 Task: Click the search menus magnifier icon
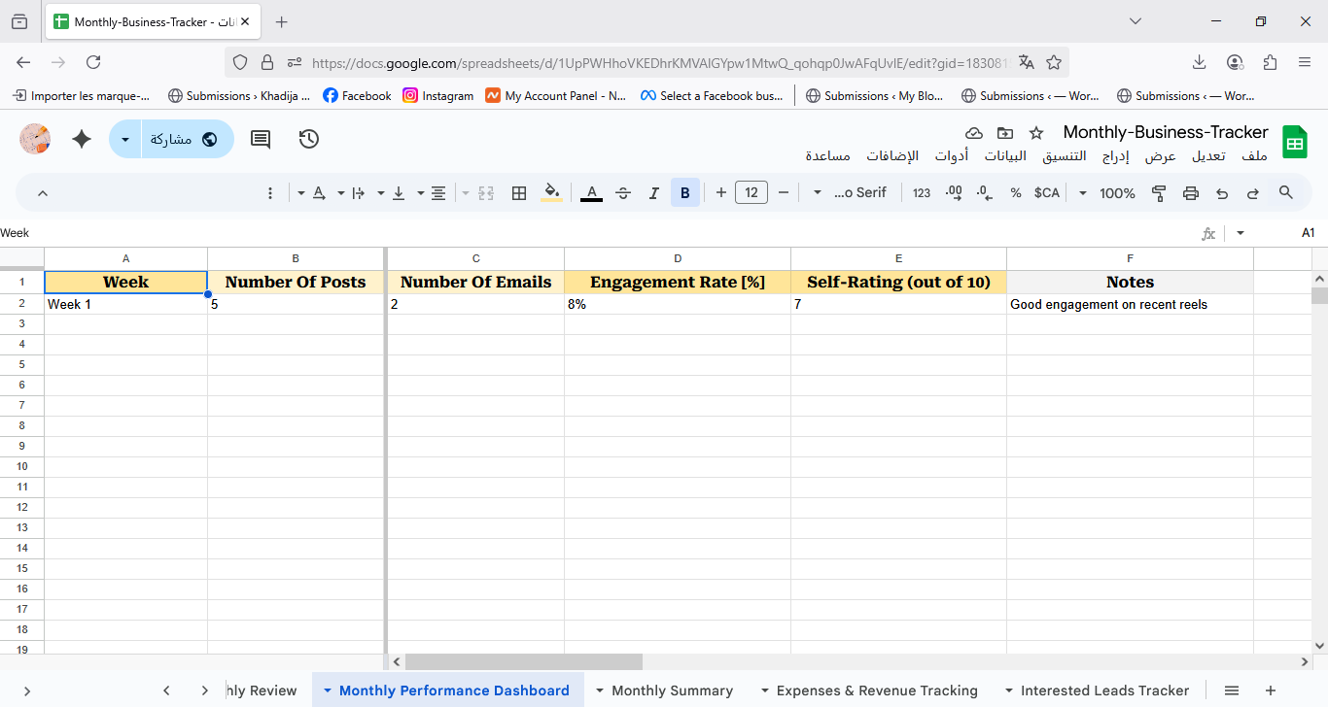[1286, 193]
